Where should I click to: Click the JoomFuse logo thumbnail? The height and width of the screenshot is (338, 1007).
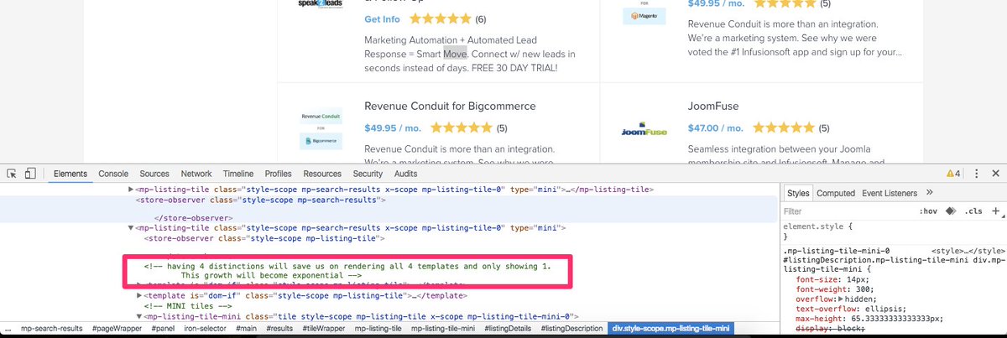pyautogui.click(x=644, y=131)
